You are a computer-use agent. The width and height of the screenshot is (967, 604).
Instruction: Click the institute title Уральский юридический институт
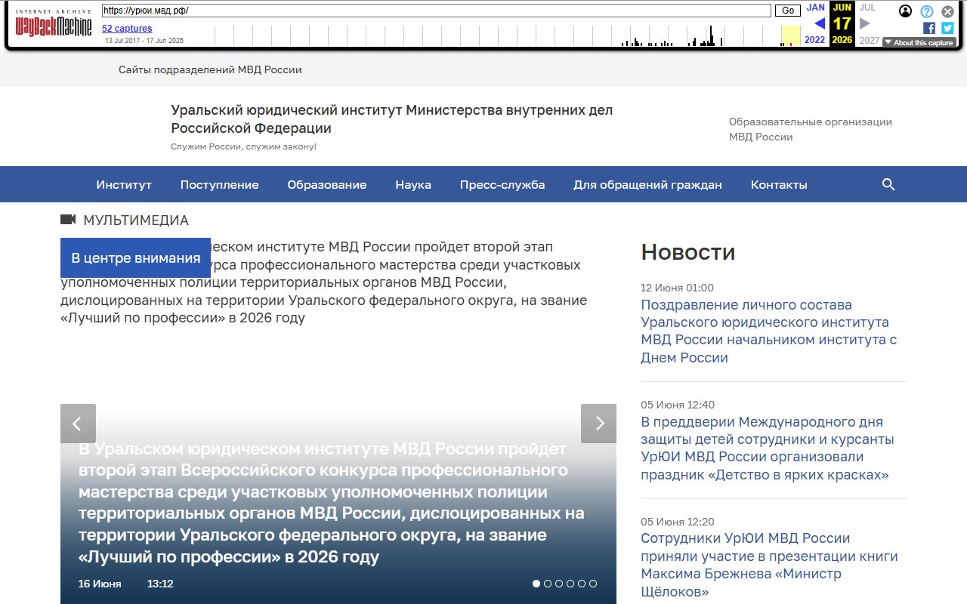tap(392, 119)
